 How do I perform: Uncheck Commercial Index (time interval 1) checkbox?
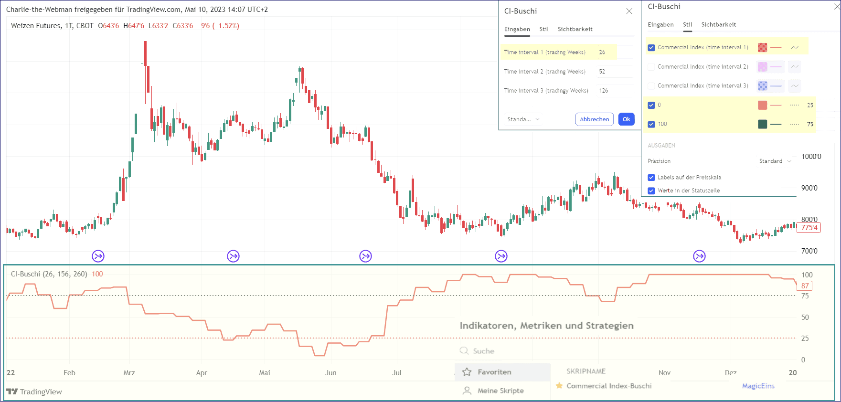651,48
